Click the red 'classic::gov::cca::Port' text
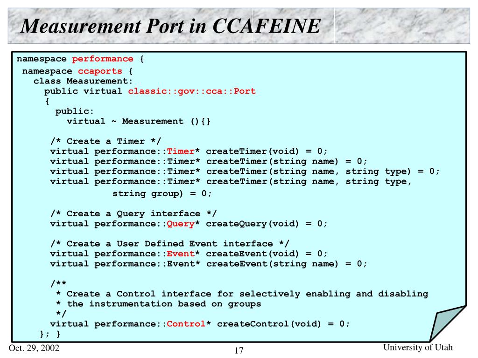478x358 pixels. [x=192, y=91]
